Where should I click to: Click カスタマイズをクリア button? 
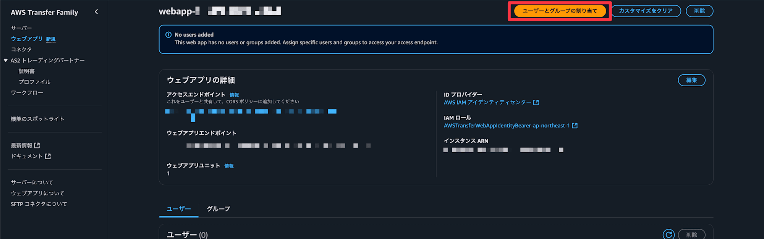(x=646, y=11)
